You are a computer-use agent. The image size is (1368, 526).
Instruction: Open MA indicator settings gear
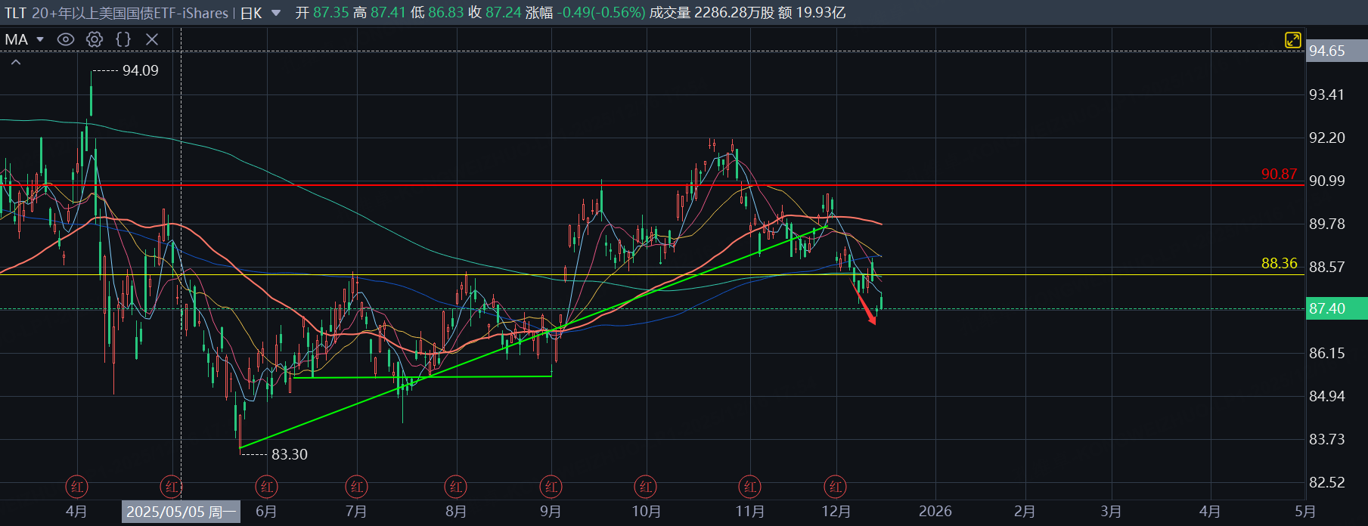[x=95, y=39]
